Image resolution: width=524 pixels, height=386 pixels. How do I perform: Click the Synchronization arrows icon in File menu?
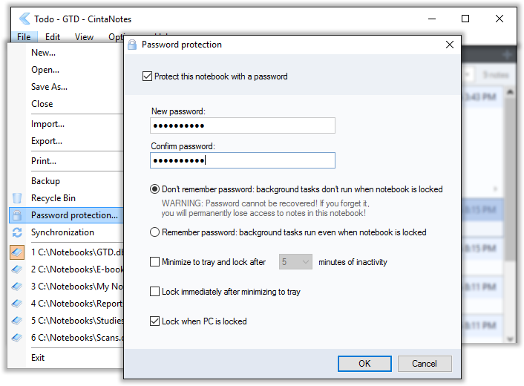pyautogui.click(x=17, y=232)
